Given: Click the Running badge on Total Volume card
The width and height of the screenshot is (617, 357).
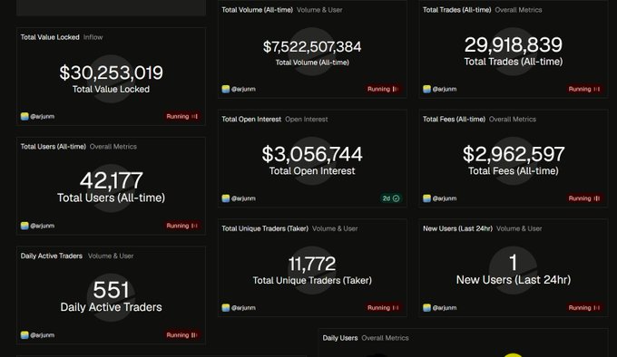Looking at the screenshot, I should (x=383, y=89).
